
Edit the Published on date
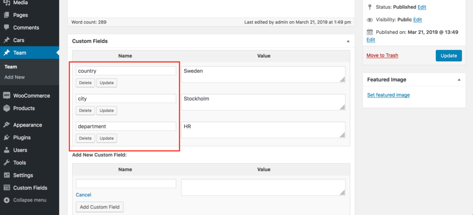click(x=371, y=40)
